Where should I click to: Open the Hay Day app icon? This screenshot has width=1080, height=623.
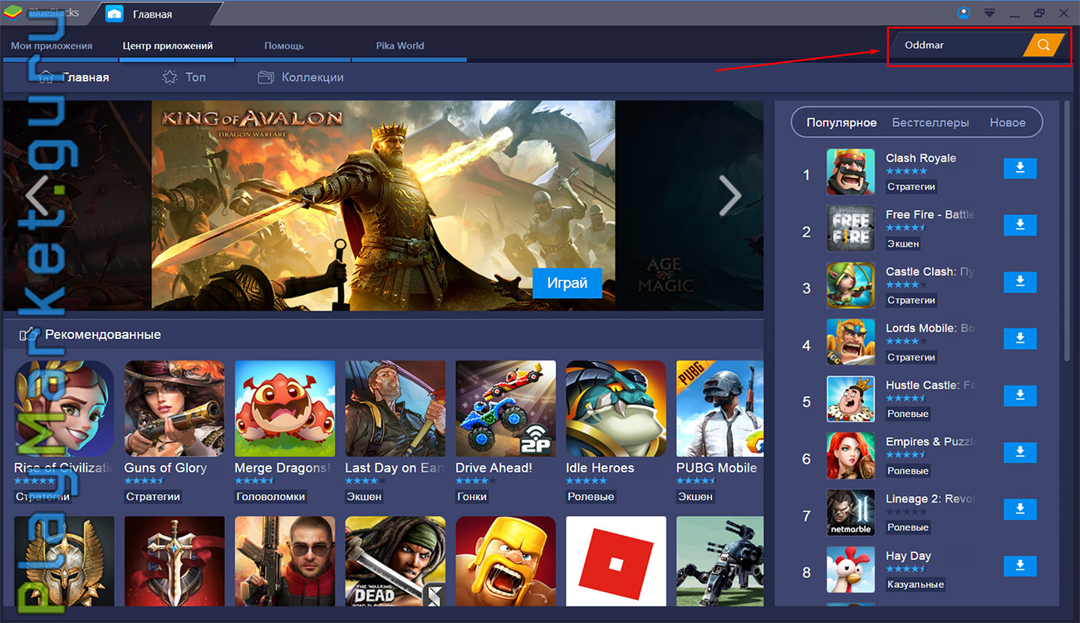[x=851, y=569]
